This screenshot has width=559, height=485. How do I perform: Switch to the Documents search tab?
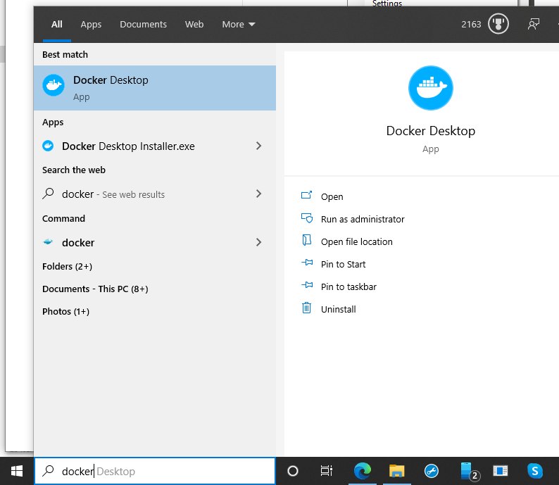(x=143, y=24)
